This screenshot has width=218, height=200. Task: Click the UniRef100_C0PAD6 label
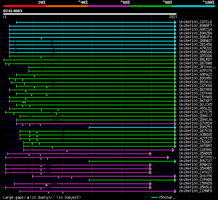click(196, 180)
